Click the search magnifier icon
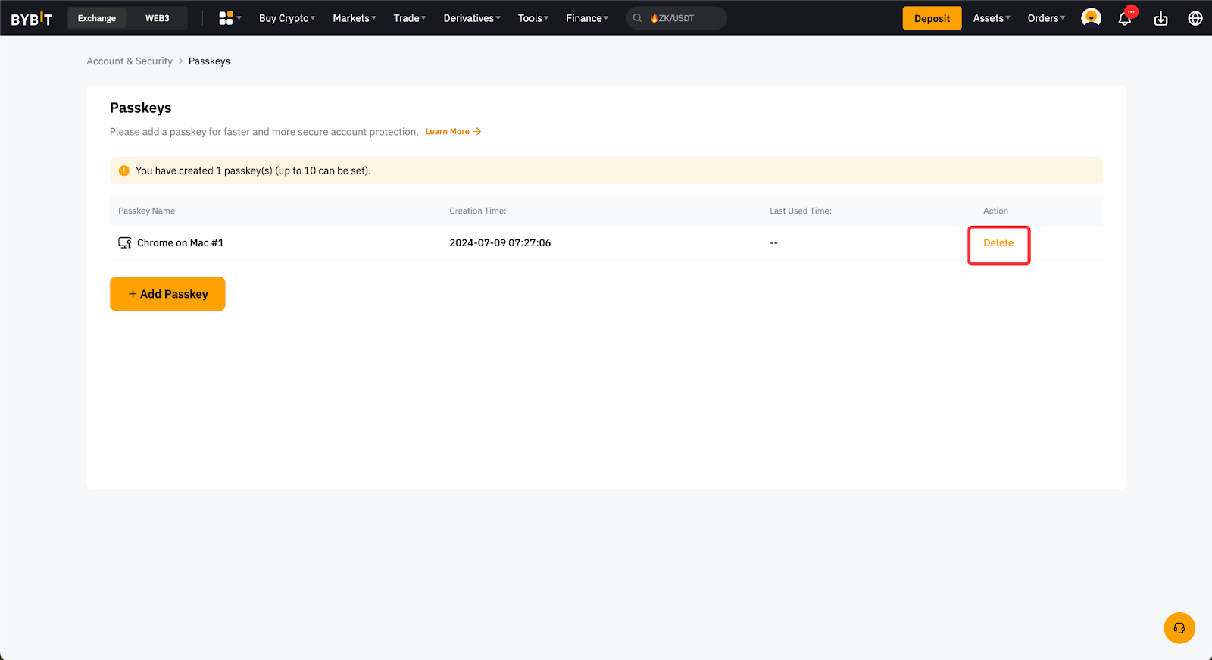Image resolution: width=1212 pixels, height=660 pixels. click(x=638, y=18)
